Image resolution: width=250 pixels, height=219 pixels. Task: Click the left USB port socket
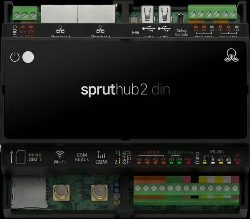pos(147,14)
